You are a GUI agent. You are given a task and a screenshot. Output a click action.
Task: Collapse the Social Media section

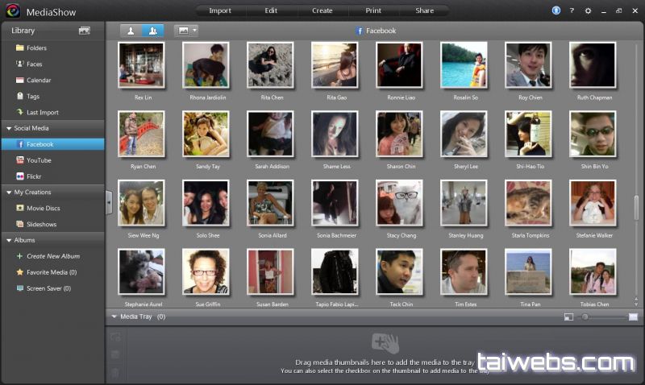coord(8,128)
